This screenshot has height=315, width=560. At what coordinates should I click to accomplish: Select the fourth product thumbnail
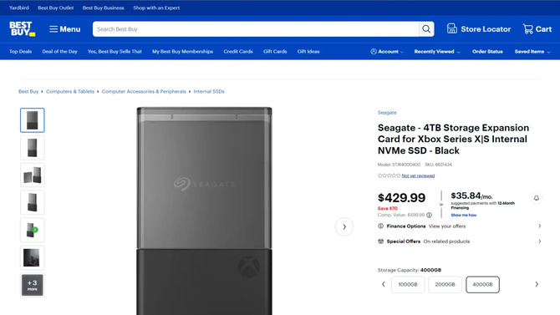32,202
